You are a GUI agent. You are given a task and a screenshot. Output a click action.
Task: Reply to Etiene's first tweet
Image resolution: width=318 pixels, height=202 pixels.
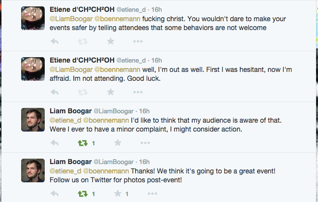pyautogui.click(x=55, y=41)
